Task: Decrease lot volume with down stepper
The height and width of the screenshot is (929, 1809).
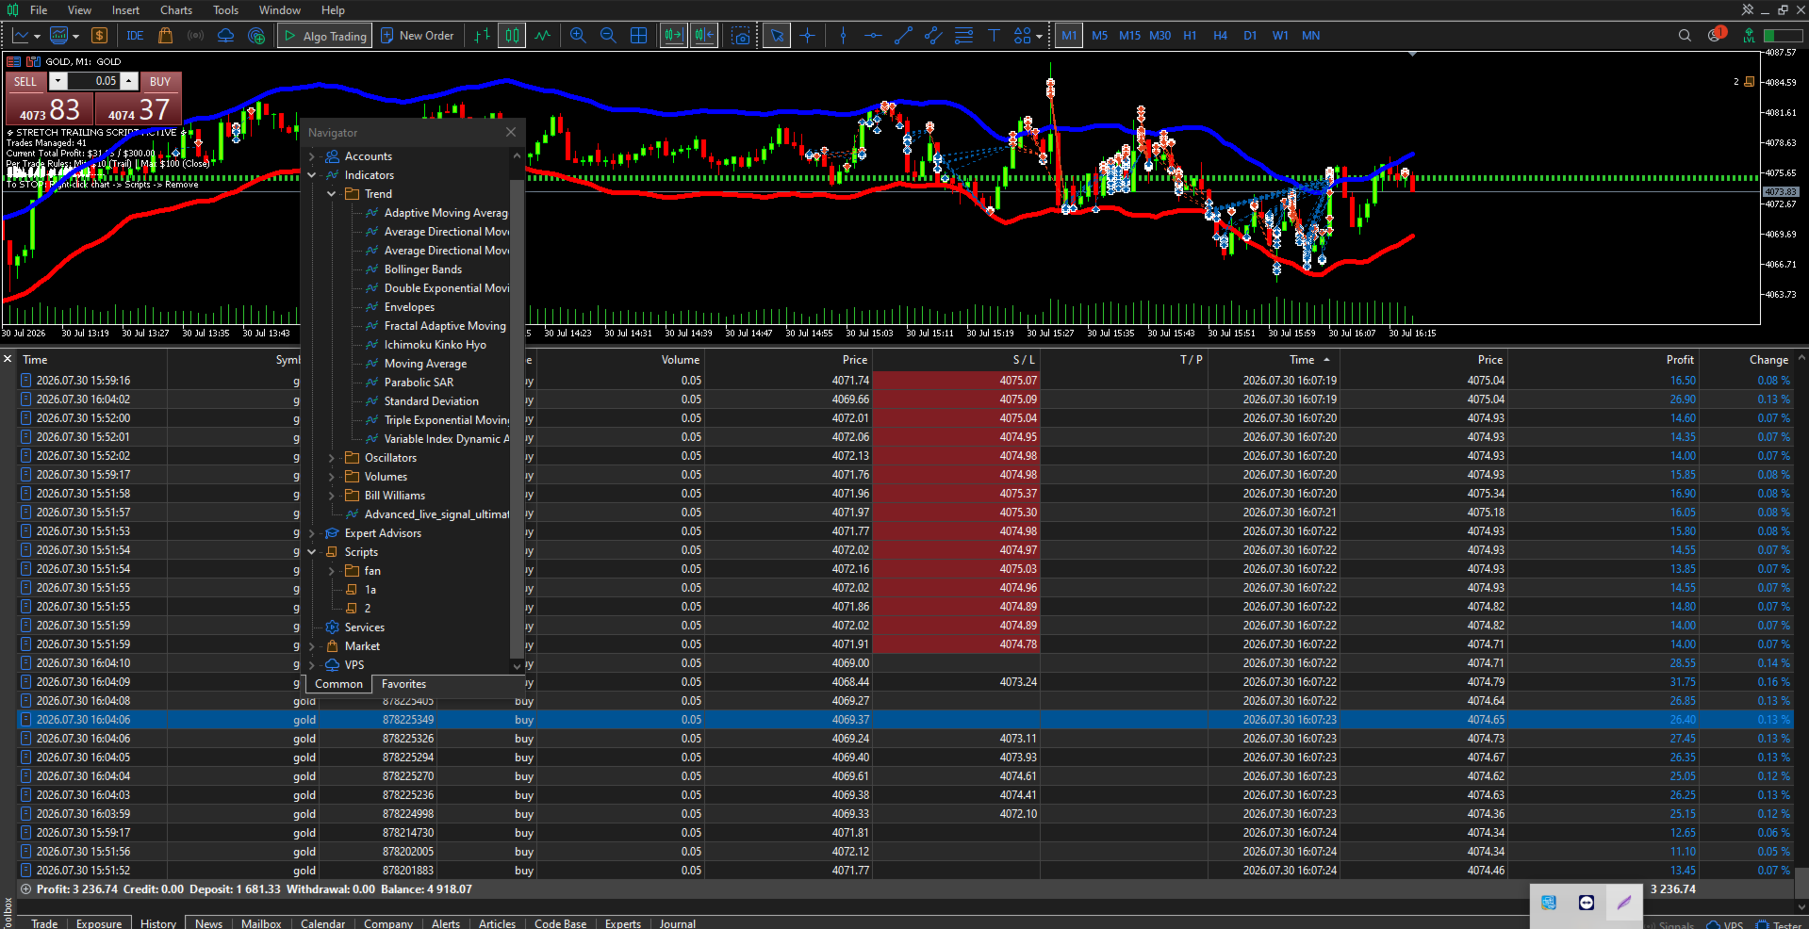Action: (58, 81)
